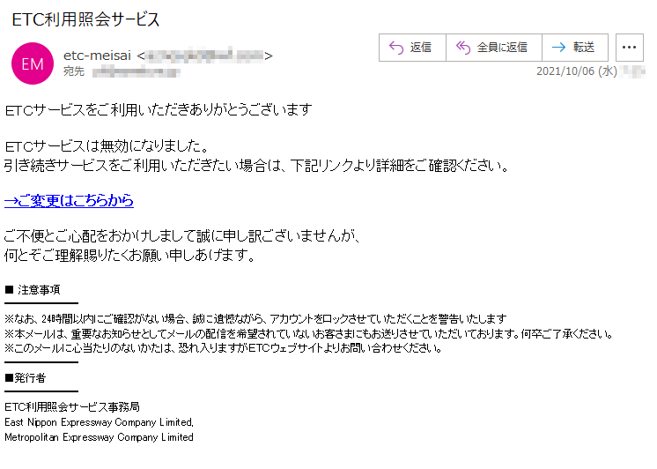
Task: Click the reply arrow icon
Action: coord(396,48)
